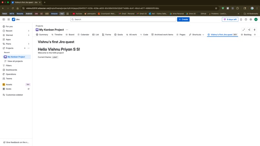This screenshot has width=260, height=146.
Task: Click the Jira logo home icon
Action: (x=14, y=19)
